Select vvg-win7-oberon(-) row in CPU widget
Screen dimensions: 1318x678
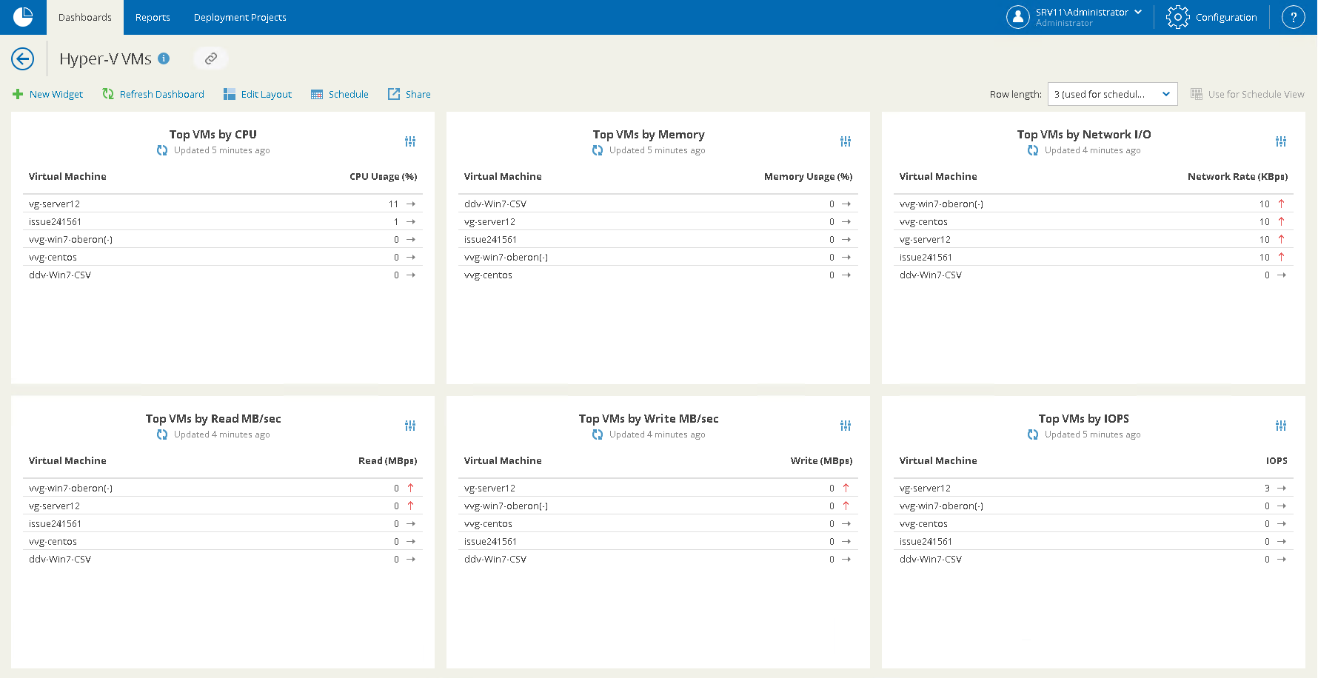click(223, 239)
